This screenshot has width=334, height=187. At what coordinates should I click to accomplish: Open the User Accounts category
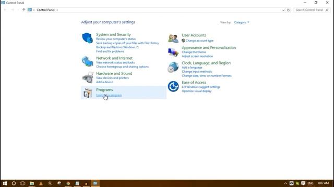pyautogui.click(x=194, y=35)
